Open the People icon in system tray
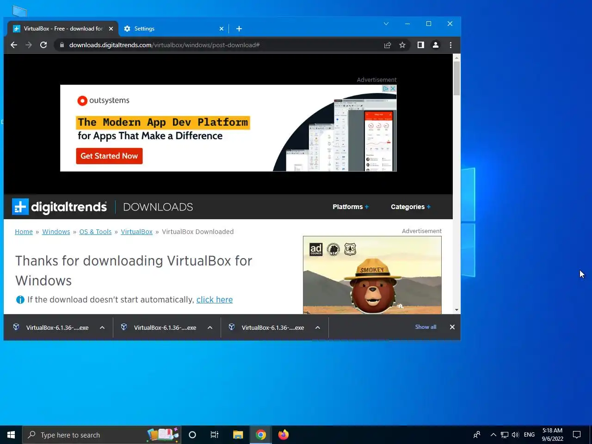Viewport: 592px width, 444px height. point(476,435)
